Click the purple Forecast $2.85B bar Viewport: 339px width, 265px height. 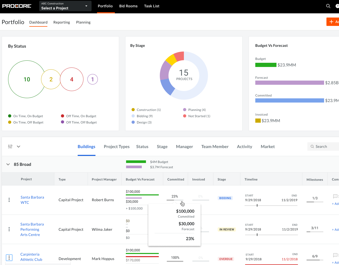click(x=290, y=83)
